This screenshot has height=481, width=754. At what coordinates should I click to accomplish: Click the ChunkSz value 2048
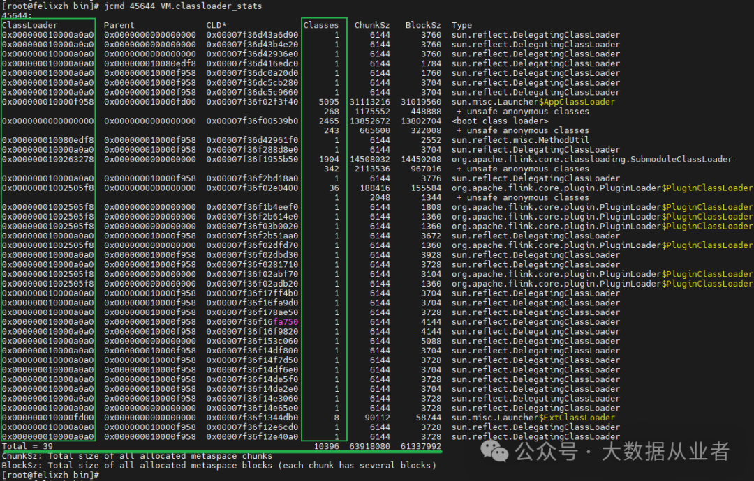[x=380, y=197]
